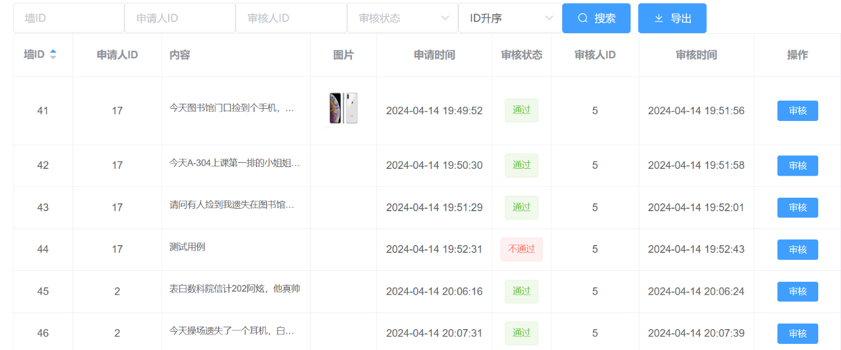Screen dimensions: 841x350
Task: Click 审核 button for wall ID 41
Action: pyautogui.click(x=798, y=111)
